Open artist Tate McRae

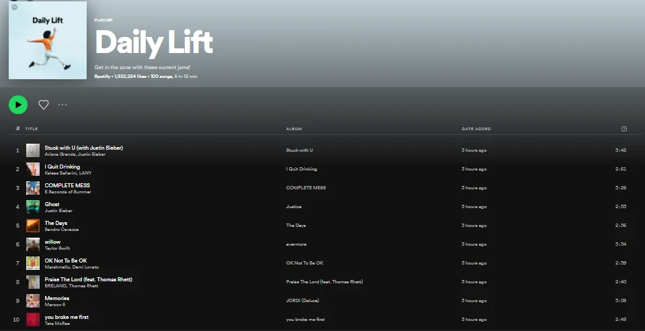click(x=57, y=324)
